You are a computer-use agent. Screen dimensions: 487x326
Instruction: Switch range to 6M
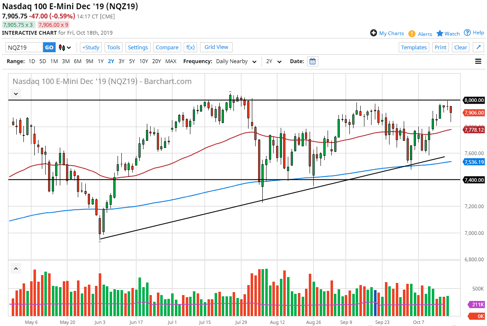coord(77,61)
